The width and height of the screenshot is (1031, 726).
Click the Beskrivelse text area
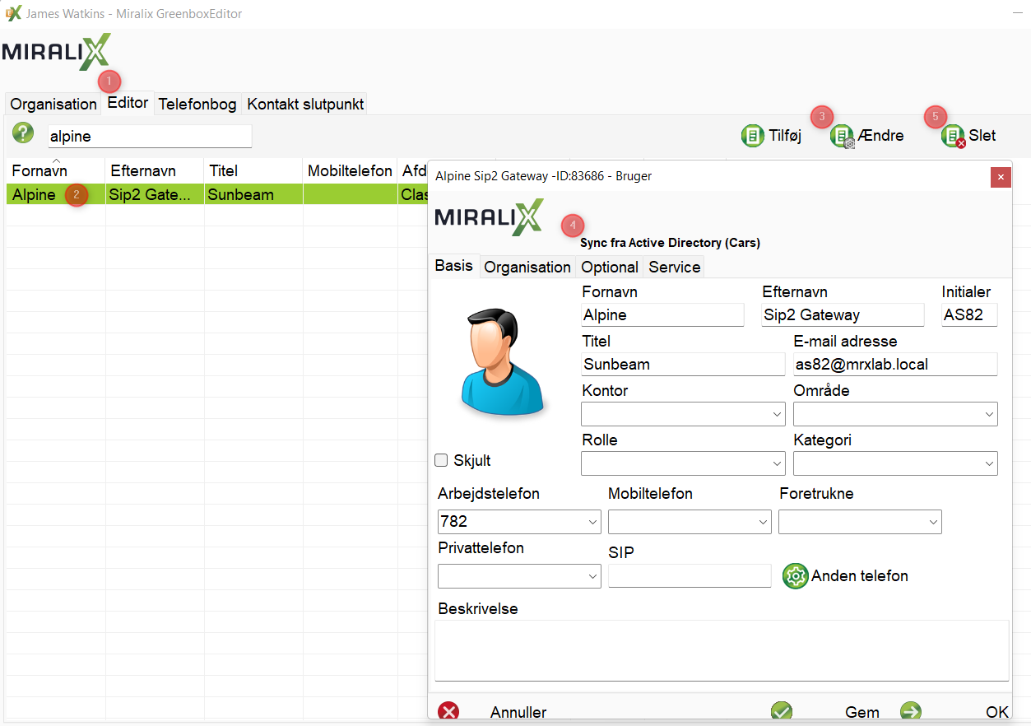(721, 650)
